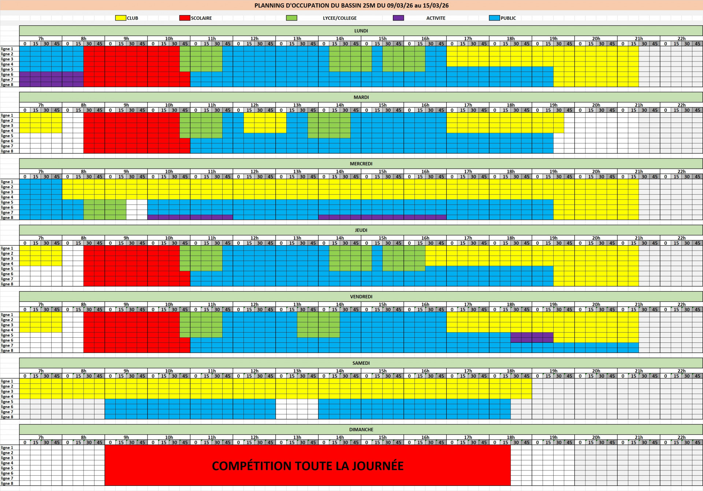703x491 pixels.
Task: Click the planning title at top
Action: (351, 5)
